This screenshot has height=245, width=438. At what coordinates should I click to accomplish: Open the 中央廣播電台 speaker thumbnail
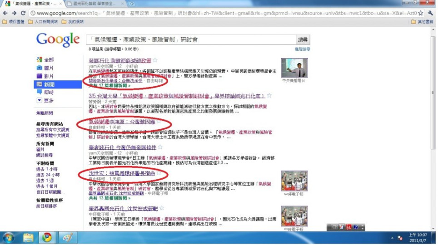pos(294,68)
